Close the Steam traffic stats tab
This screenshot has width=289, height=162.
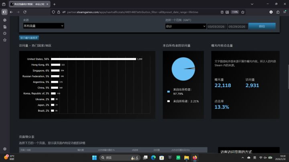tap(47, 4)
